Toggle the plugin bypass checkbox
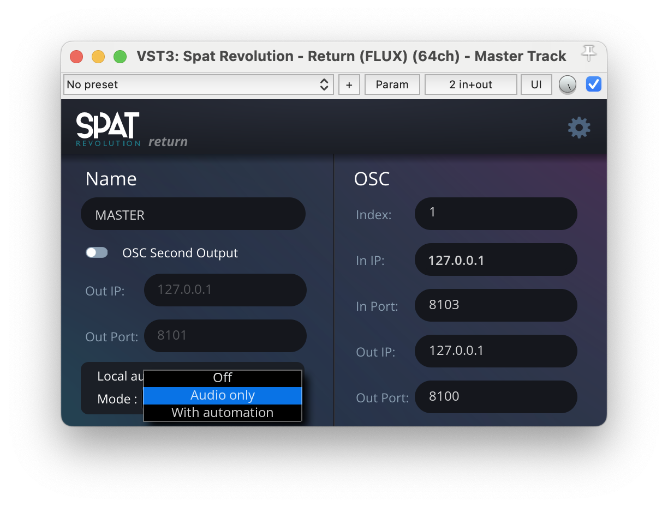The height and width of the screenshot is (507, 668). click(593, 84)
